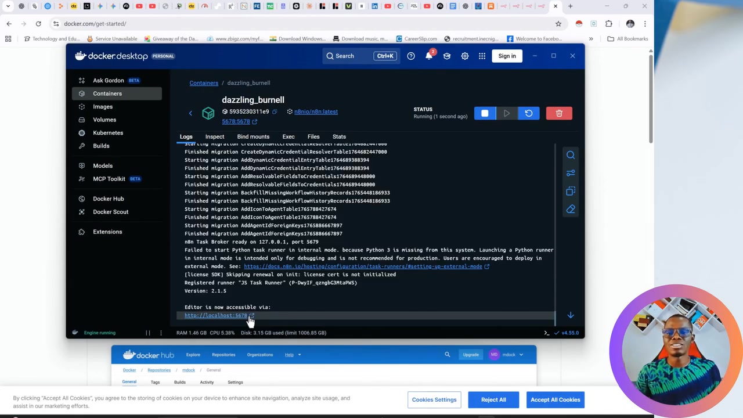Open Docker Desktop help icon

(x=411, y=56)
